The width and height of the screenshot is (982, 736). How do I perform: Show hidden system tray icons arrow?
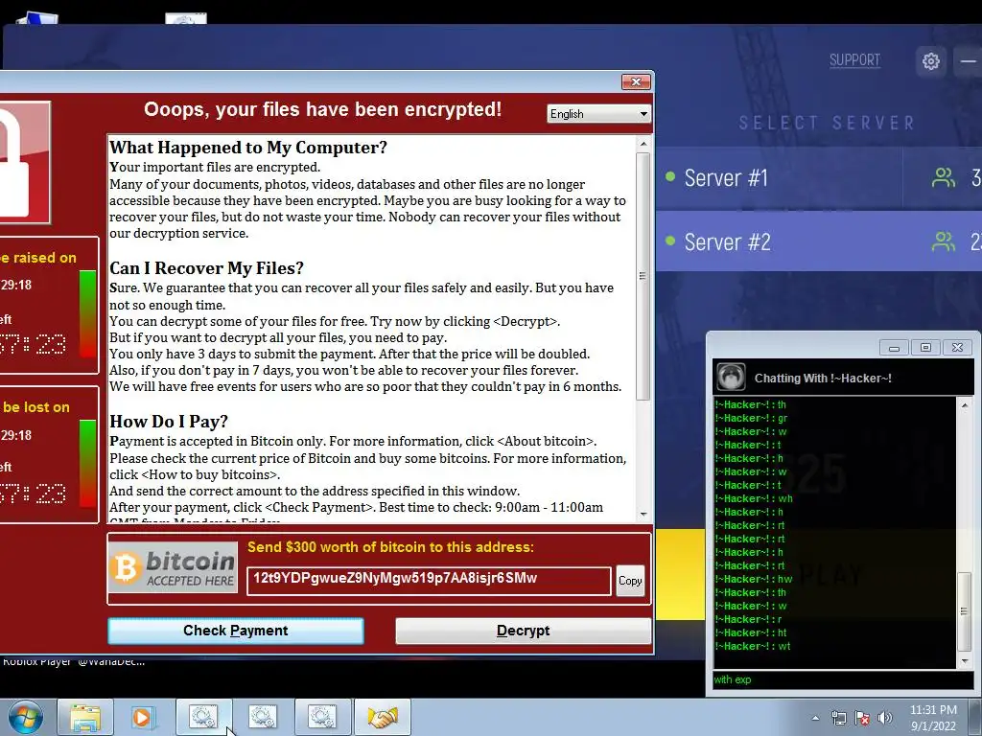(815, 719)
